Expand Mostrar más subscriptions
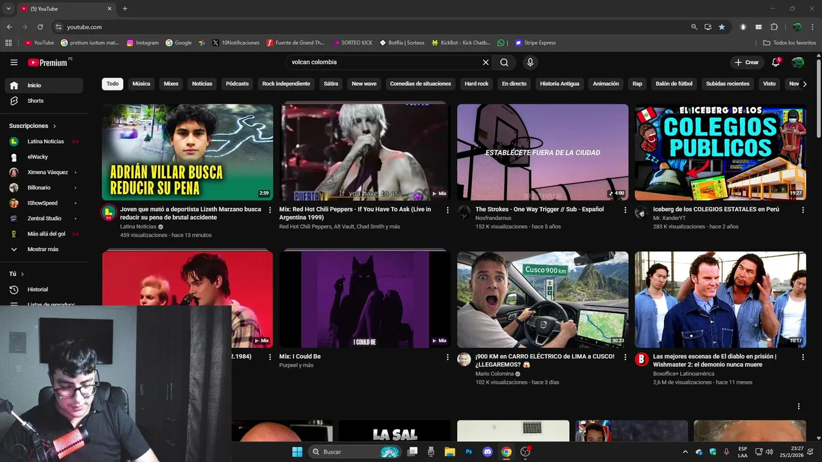Screen dimensions: 822x462 pyautogui.click(x=44, y=249)
